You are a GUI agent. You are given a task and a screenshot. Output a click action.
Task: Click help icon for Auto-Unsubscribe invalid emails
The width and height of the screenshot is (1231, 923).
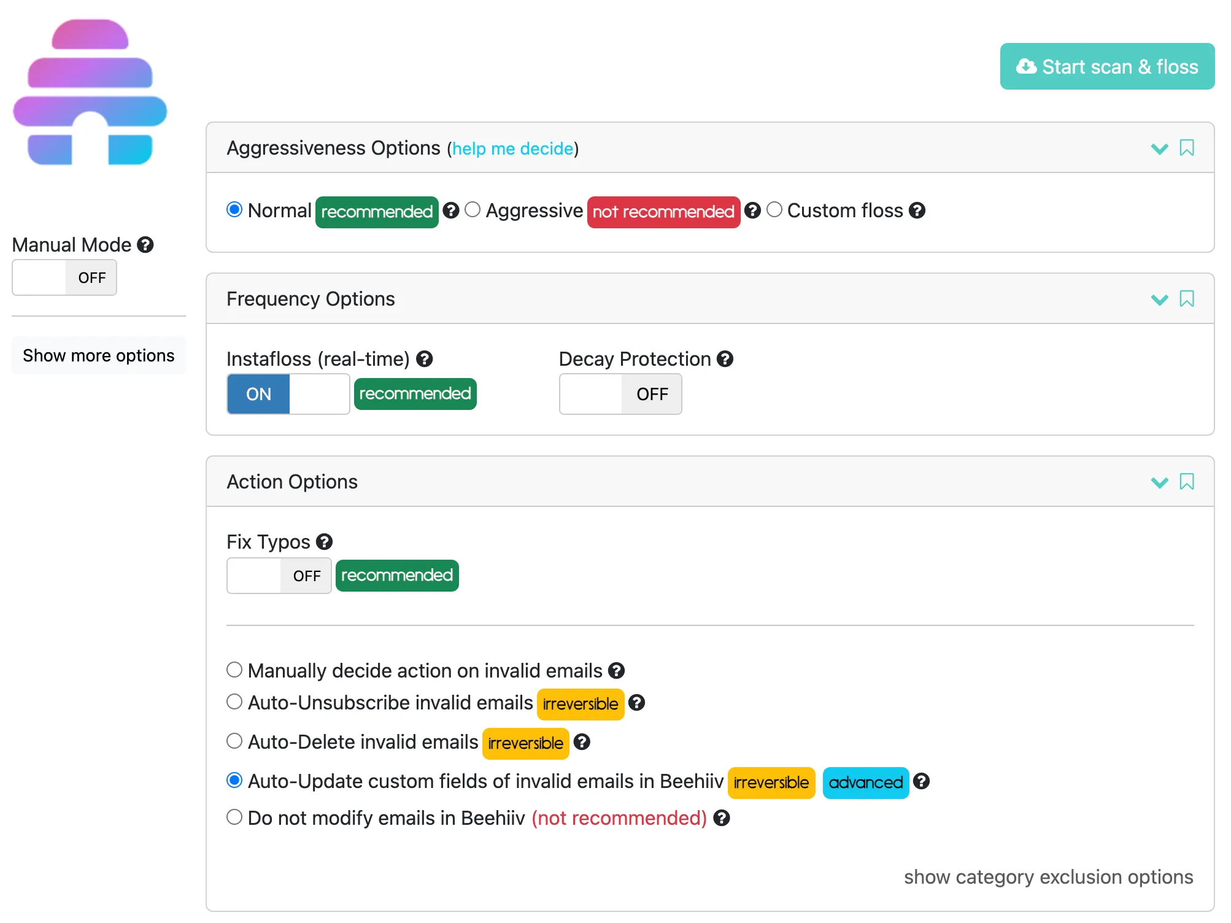click(x=637, y=703)
